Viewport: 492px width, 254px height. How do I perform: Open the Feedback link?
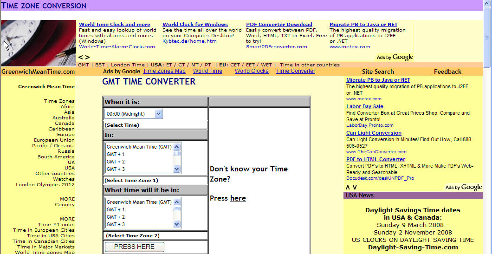click(447, 72)
